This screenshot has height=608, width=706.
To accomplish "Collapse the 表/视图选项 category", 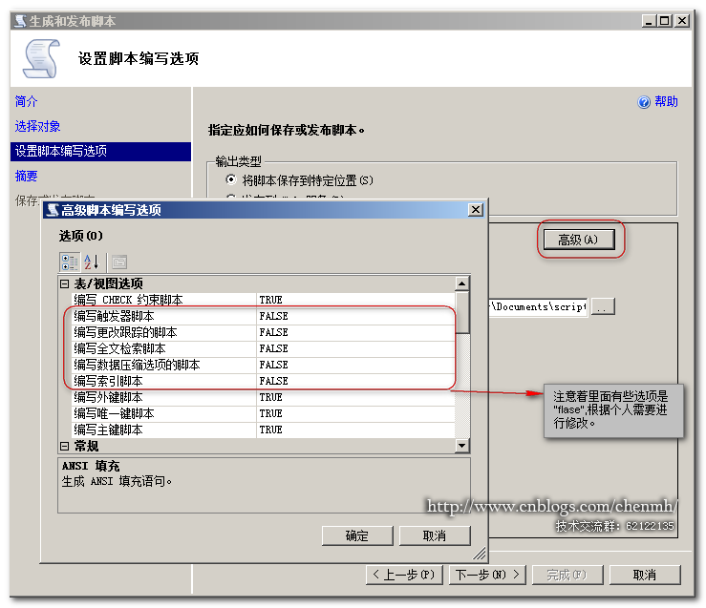I will (65, 283).
